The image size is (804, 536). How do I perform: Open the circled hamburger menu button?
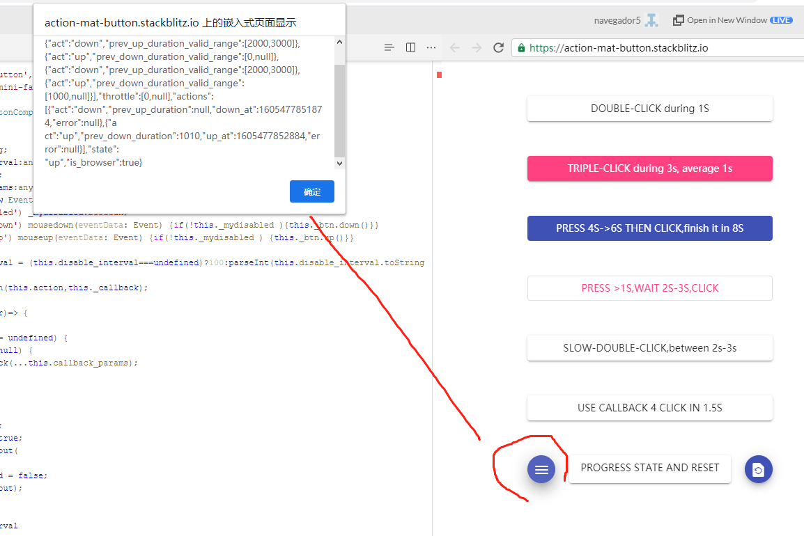tap(541, 469)
